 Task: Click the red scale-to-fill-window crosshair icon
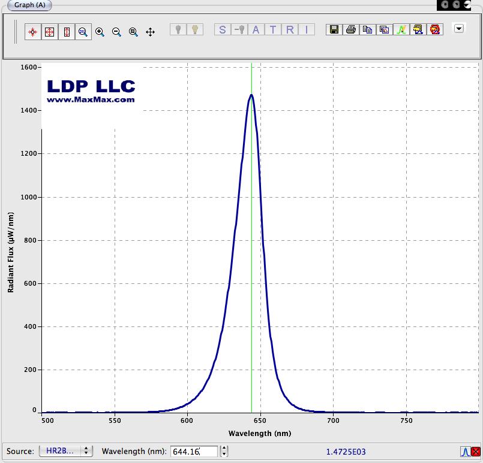33,32
